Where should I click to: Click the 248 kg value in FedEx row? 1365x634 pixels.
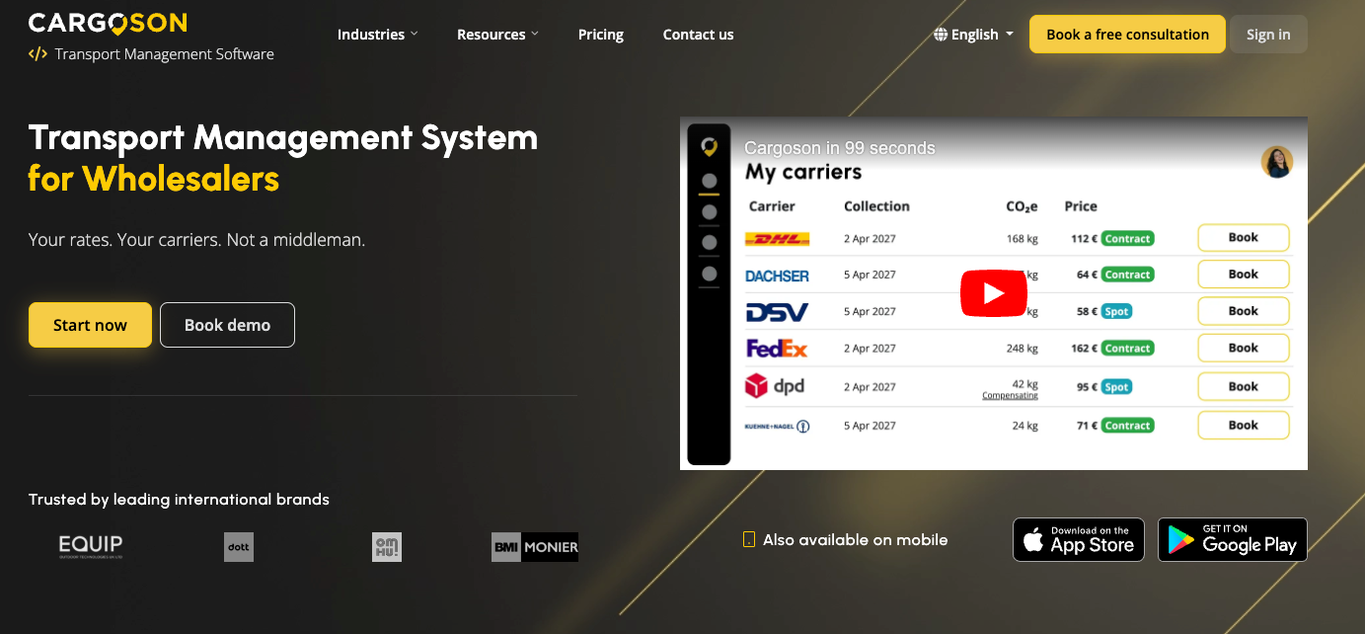click(x=1023, y=349)
